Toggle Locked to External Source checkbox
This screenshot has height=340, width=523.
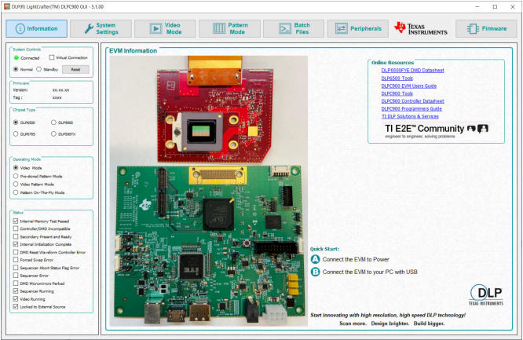point(16,306)
